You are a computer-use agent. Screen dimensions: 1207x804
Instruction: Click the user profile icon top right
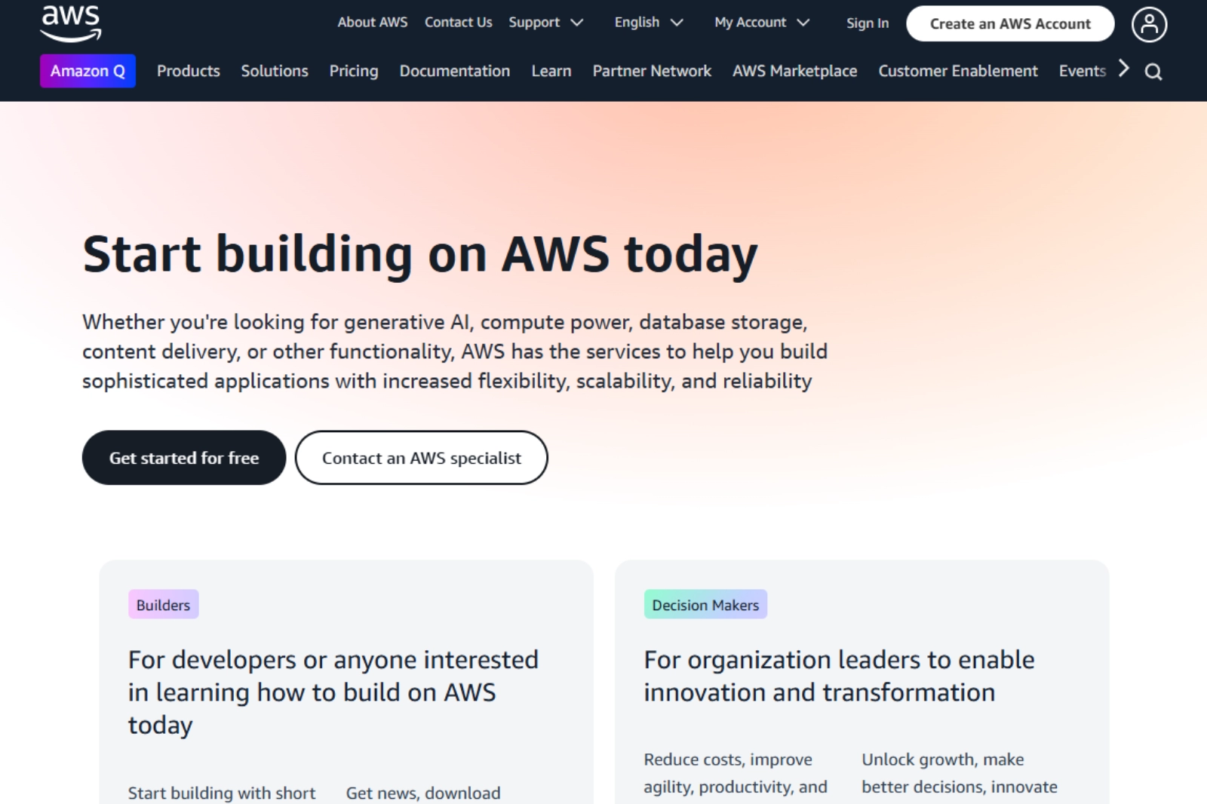click(x=1148, y=23)
